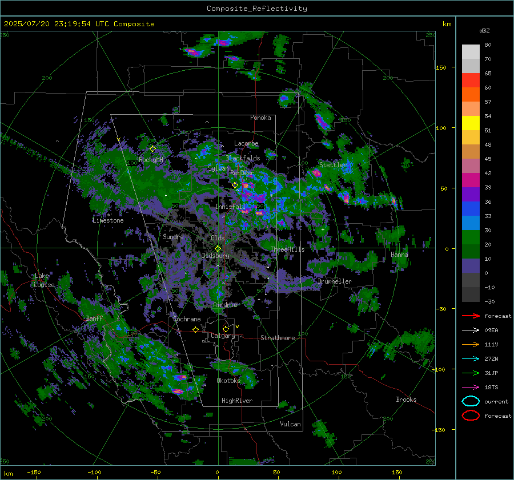Viewport: 514px width, 480px height.
Task: Click the red forecast ellipse legend icon
Action: pyautogui.click(x=471, y=416)
